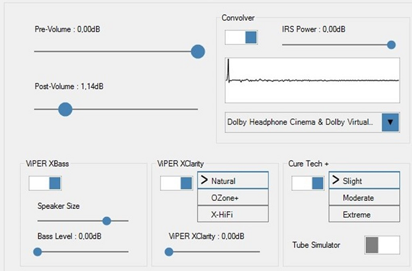Click the ViPER XClarity level slider handle
412x271 pixels.
tap(169, 251)
